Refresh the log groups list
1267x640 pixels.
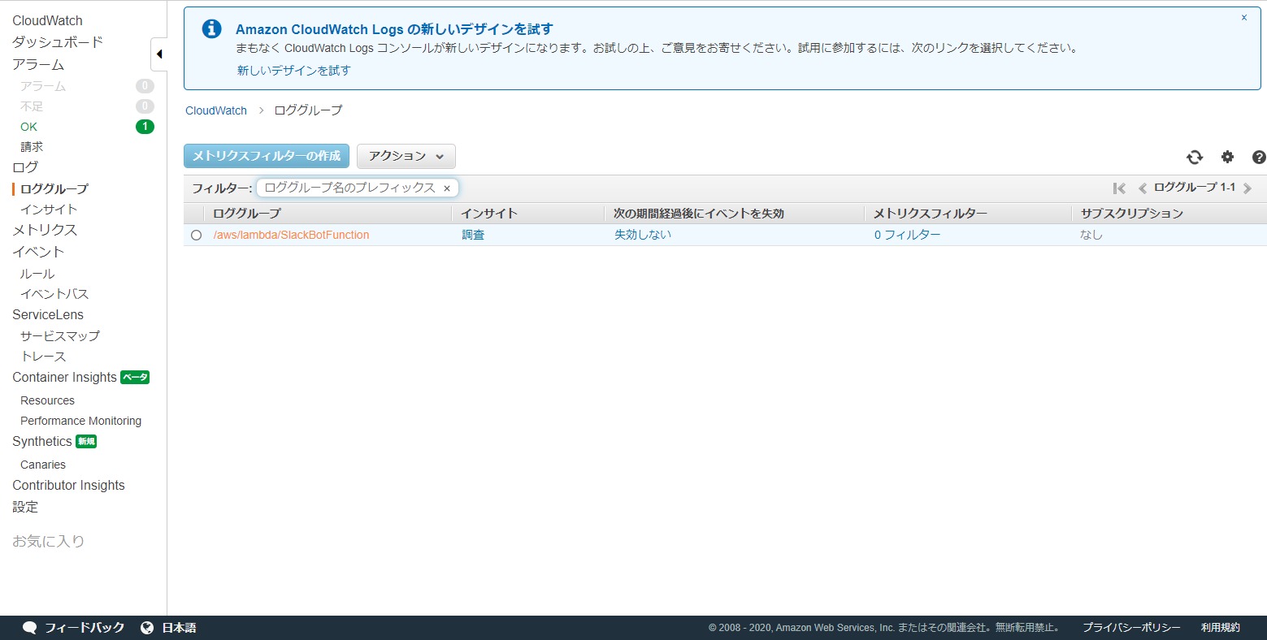click(1195, 157)
